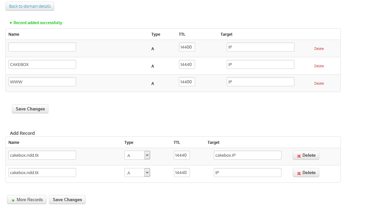Click TTL field of CAKEBOX record
The height and width of the screenshot is (214, 376).
[187, 64]
